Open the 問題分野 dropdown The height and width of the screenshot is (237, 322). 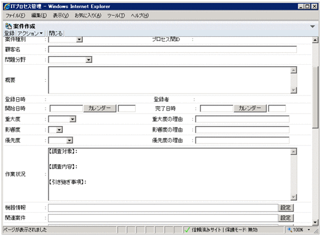pyautogui.click(x=88, y=60)
